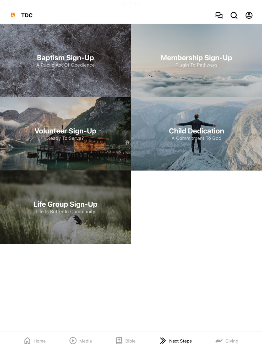Tap the Bible book icon

[x=119, y=340]
